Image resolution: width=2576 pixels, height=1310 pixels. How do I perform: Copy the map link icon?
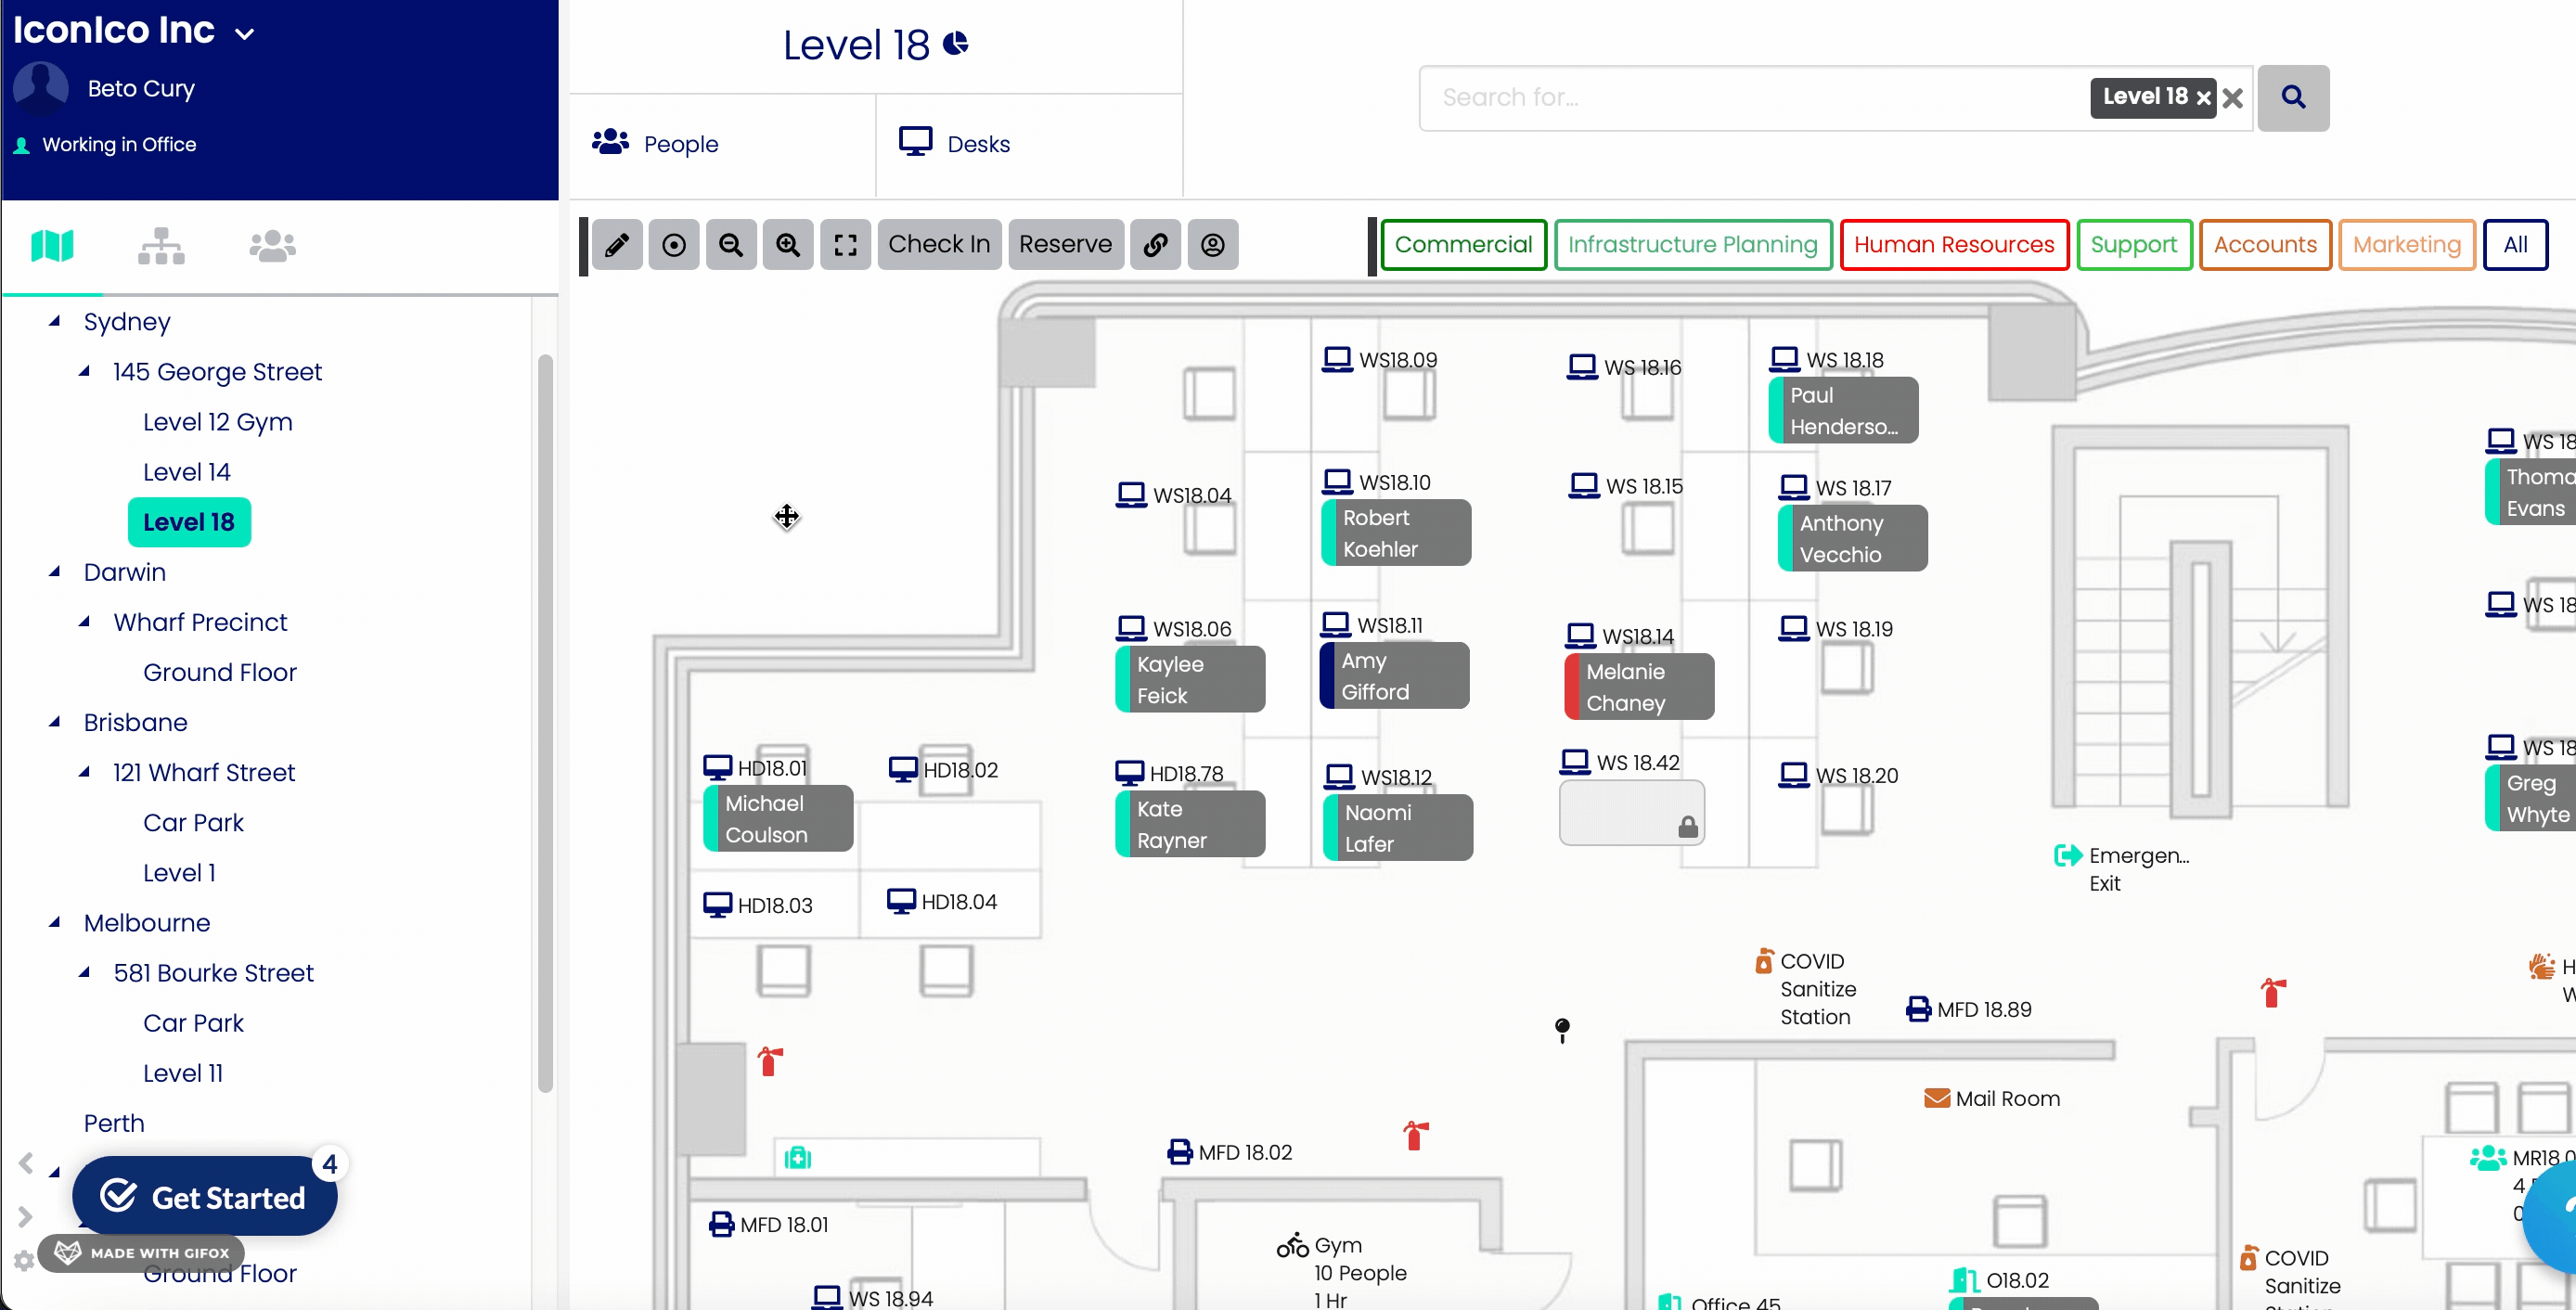[x=1155, y=244]
